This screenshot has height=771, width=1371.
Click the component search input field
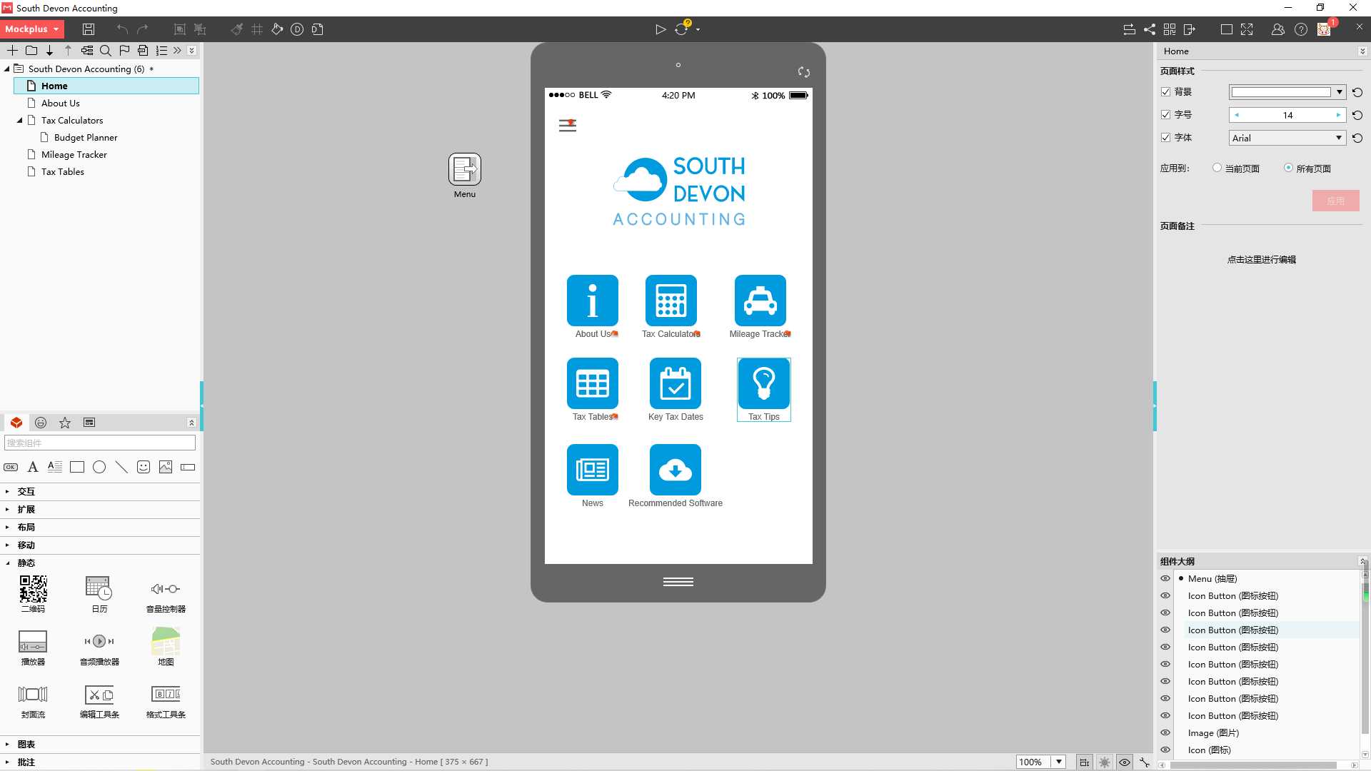(100, 443)
